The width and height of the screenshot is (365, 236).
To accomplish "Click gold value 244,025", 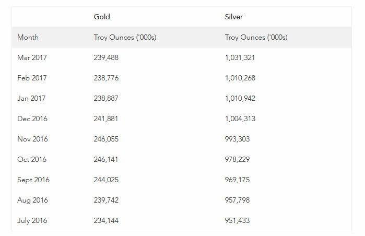I will [106, 180].
